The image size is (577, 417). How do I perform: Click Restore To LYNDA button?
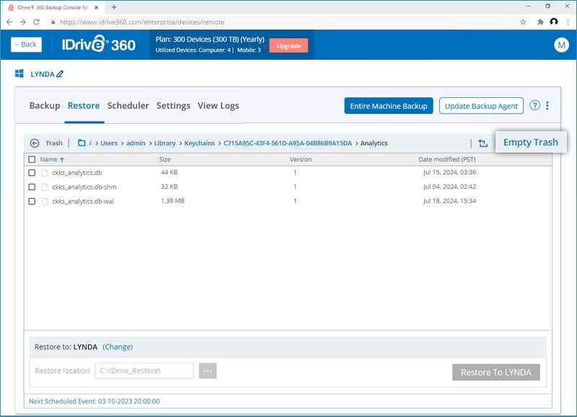pyautogui.click(x=495, y=372)
